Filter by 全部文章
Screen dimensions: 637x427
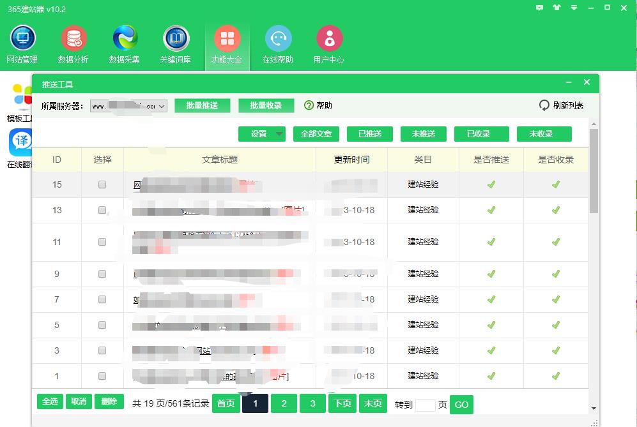click(x=316, y=134)
